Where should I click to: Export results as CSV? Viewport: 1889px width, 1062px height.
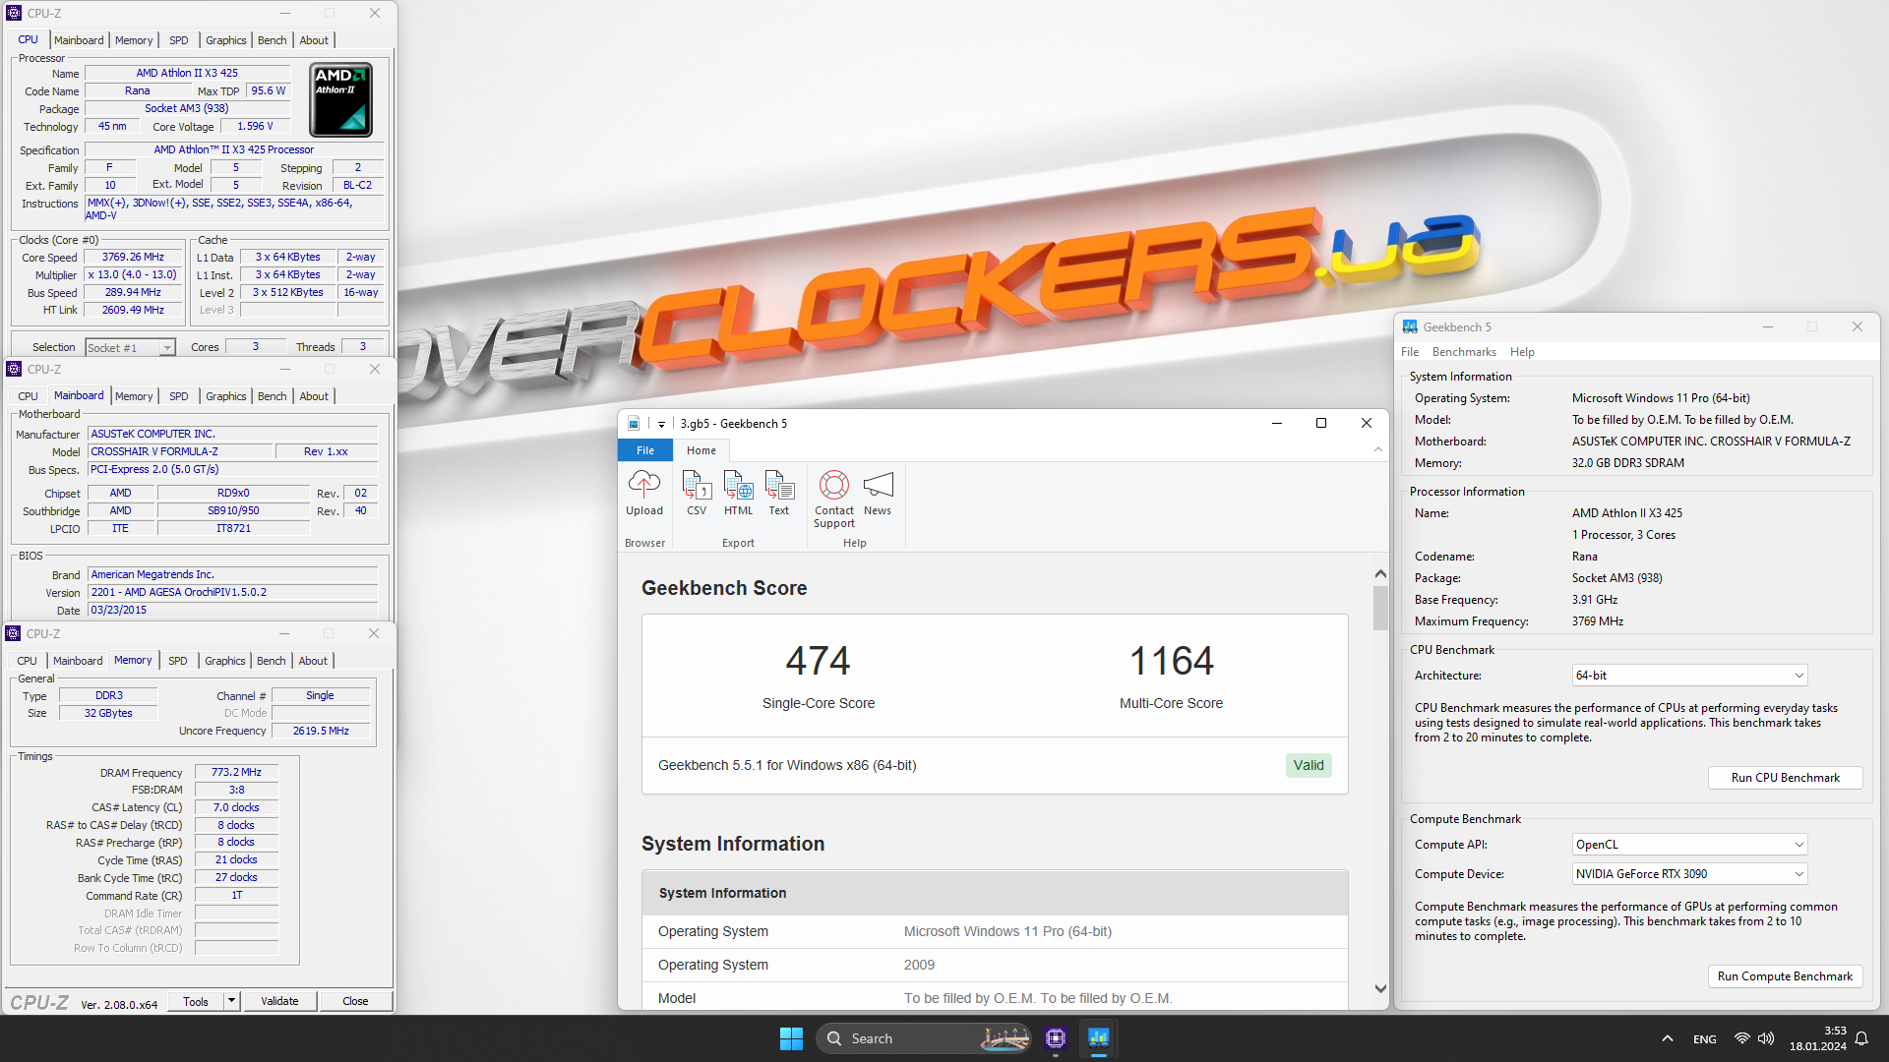(697, 493)
